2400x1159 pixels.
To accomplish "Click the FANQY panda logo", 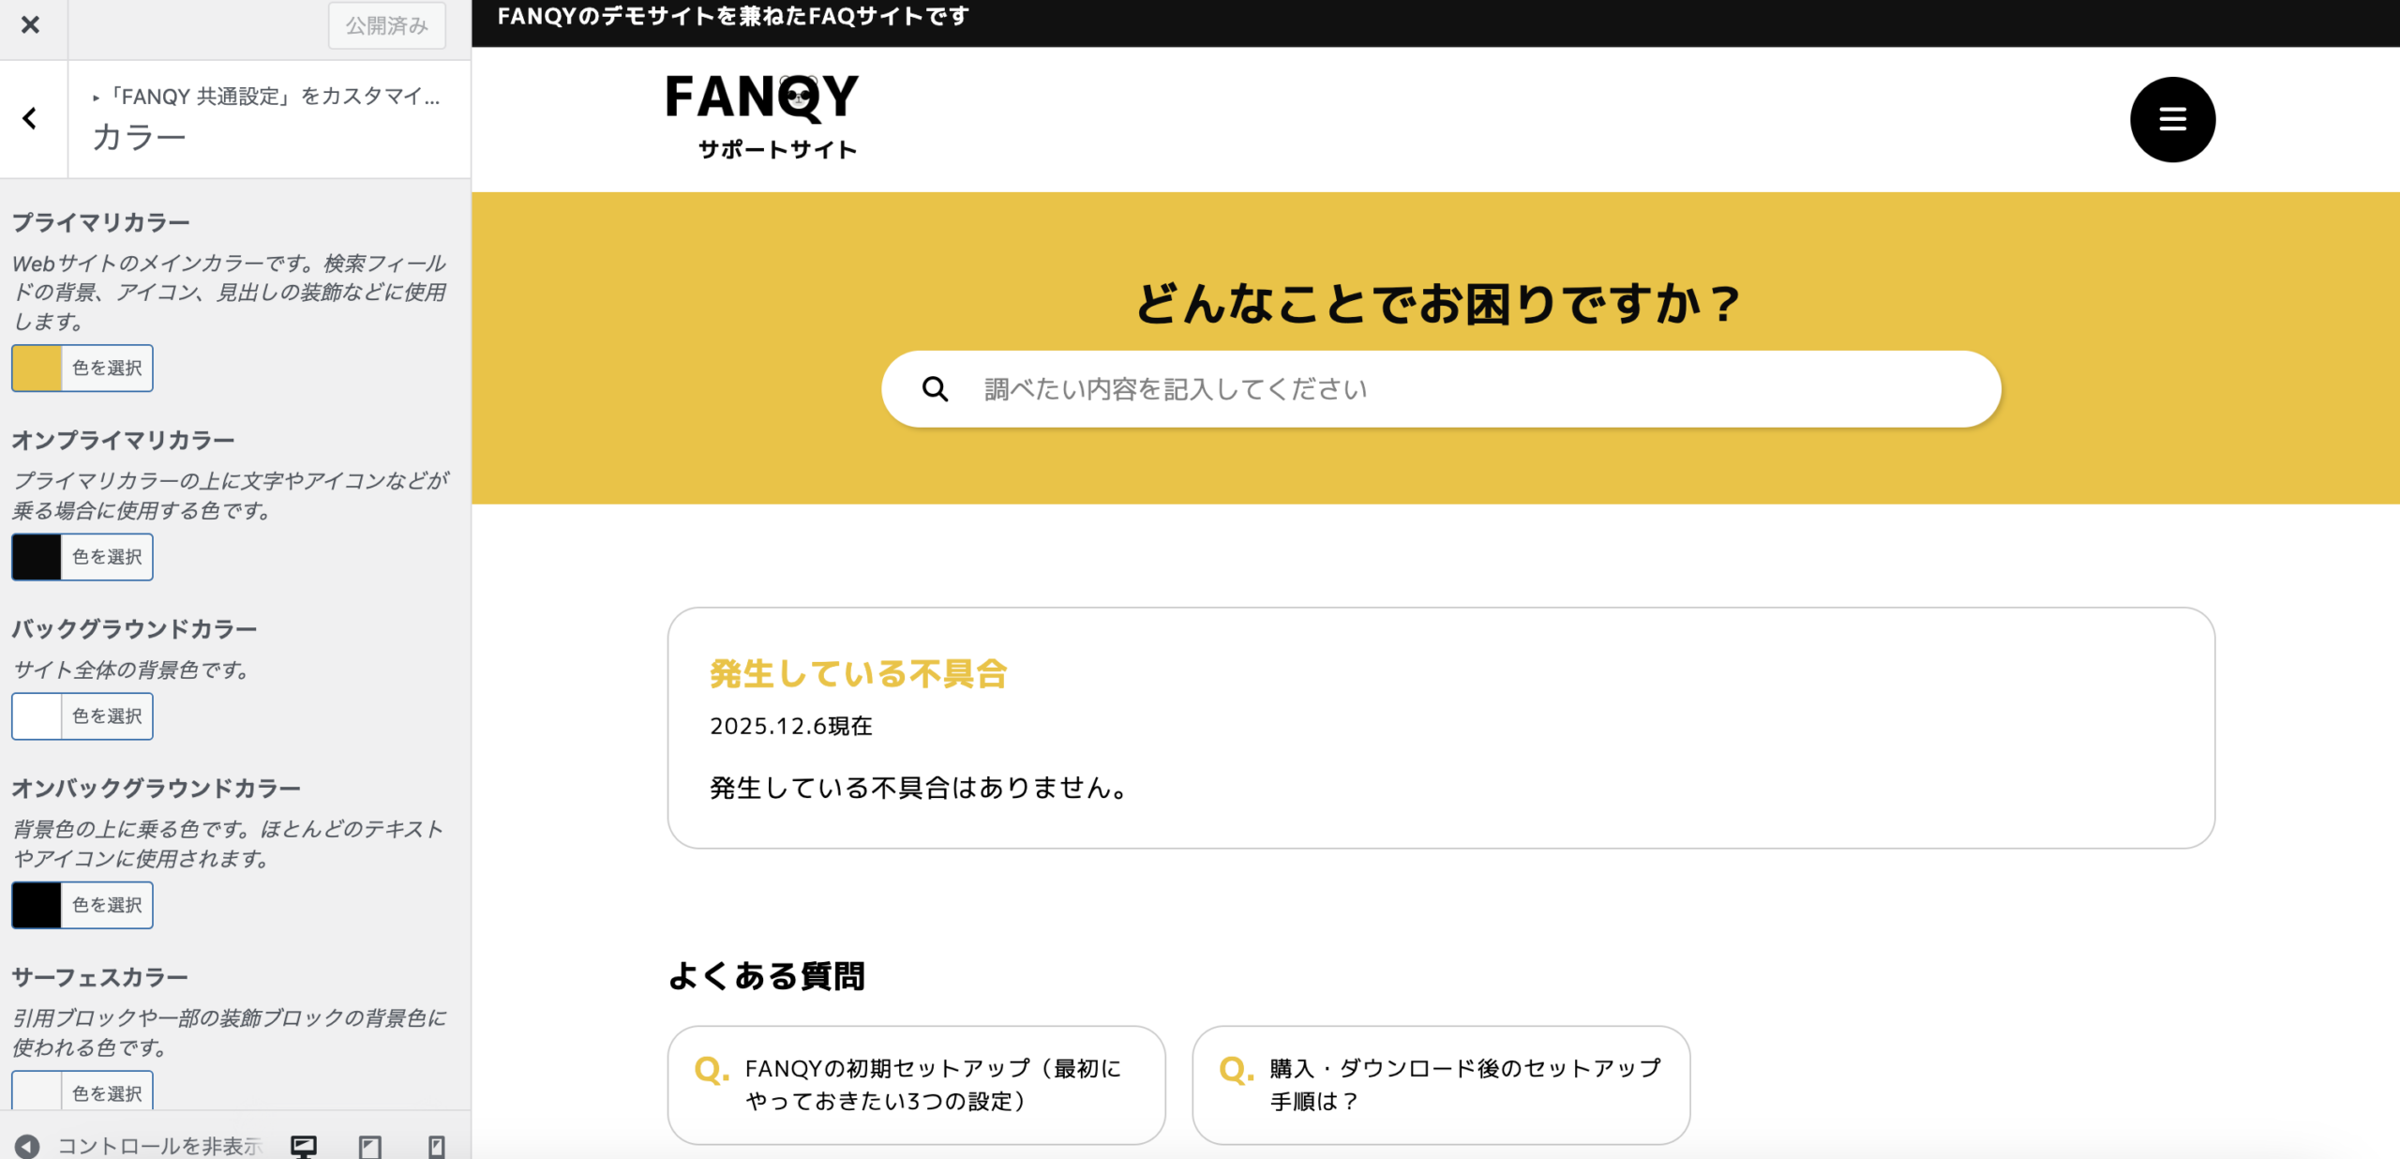I will tap(762, 116).
